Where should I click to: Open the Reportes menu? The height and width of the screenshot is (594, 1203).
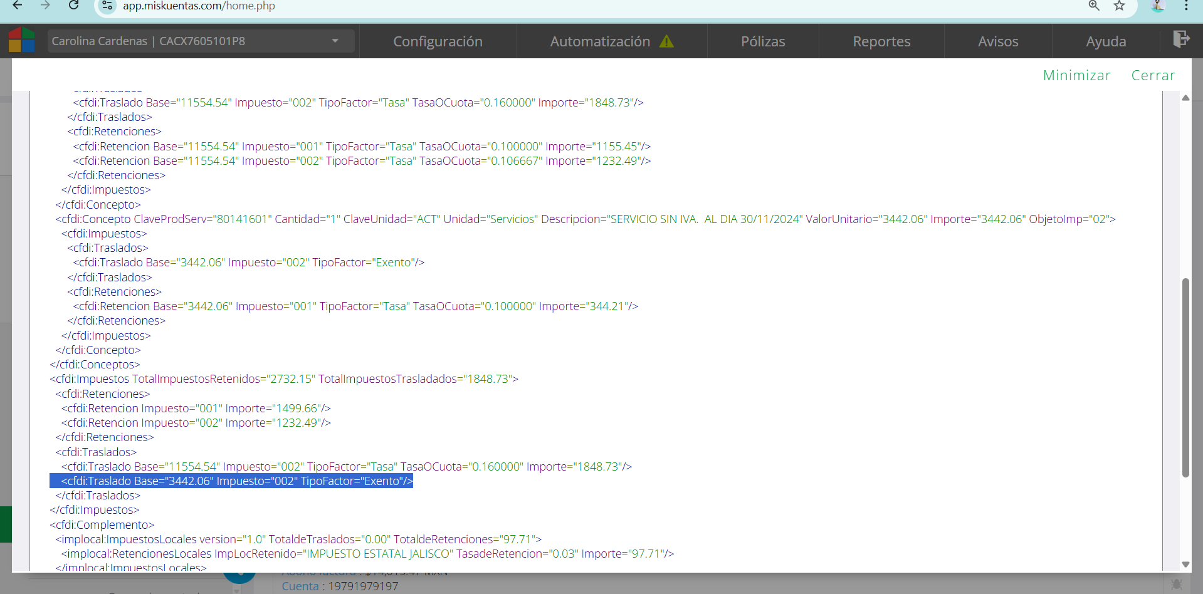tap(881, 41)
